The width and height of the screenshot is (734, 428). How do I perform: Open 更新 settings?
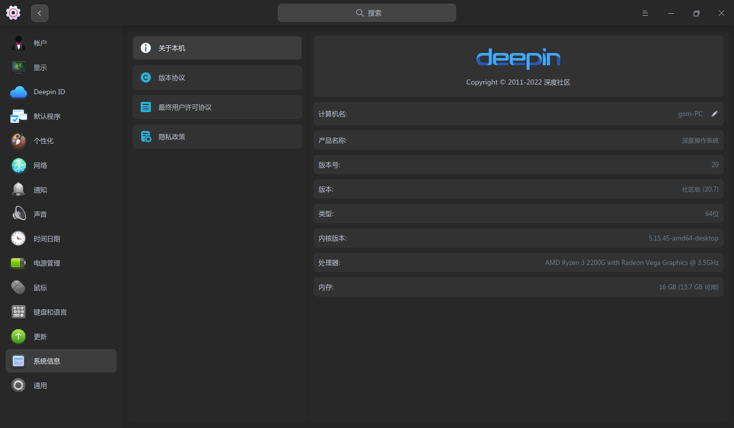61,336
